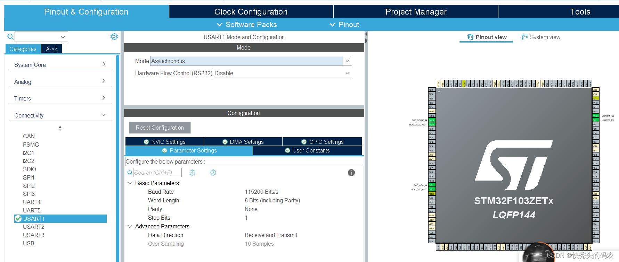
Task: Select UART5 peripheral
Action: click(x=32, y=210)
